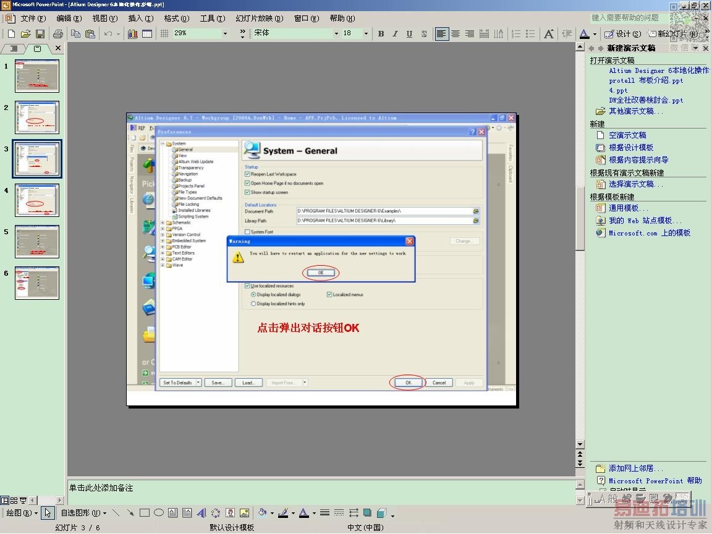Expand the line color dropdown arrow

point(293,513)
